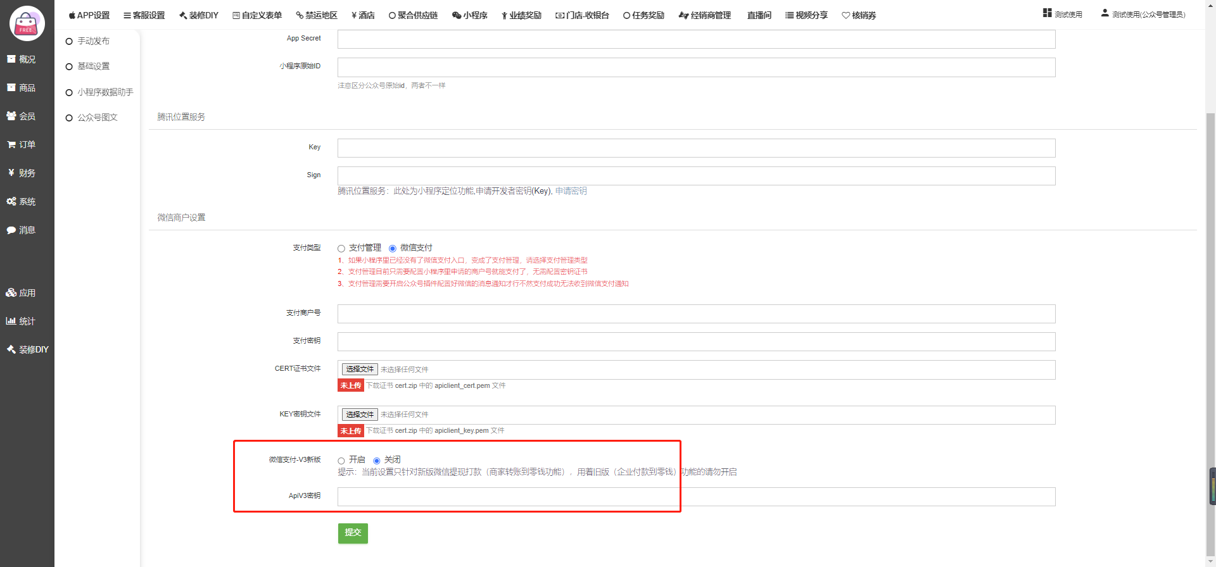The image size is (1216, 567).
Task: Click the shop logo avatar icon
Action: click(27, 23)
